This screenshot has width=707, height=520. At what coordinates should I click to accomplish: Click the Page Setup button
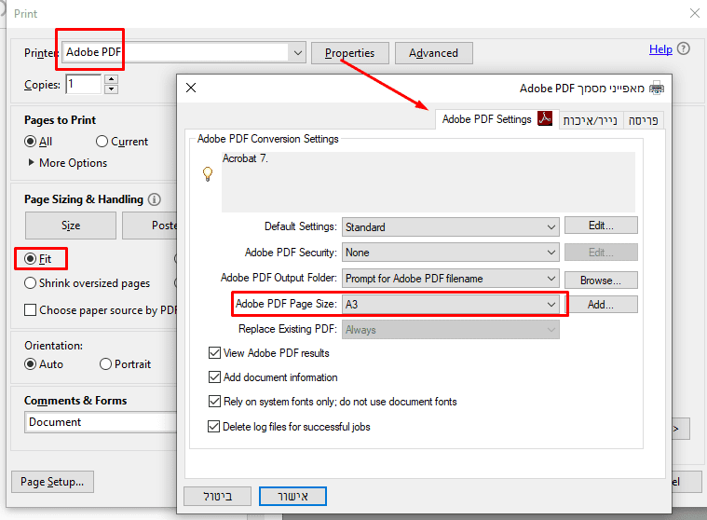pyautogui.click(x=52, y=482)
